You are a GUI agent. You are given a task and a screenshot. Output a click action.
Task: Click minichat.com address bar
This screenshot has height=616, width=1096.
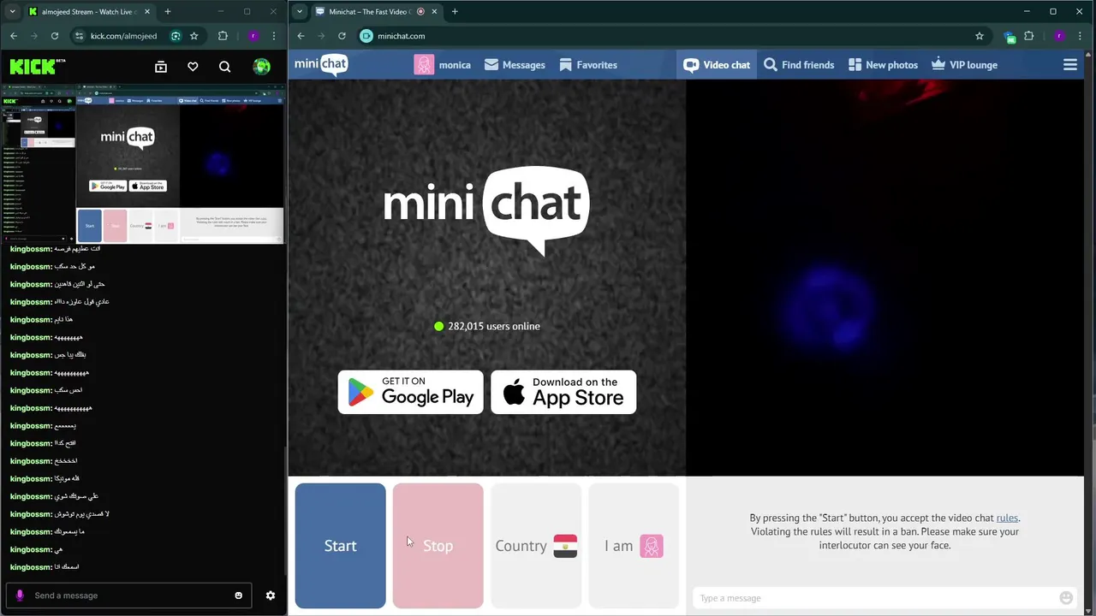(672, 36)
